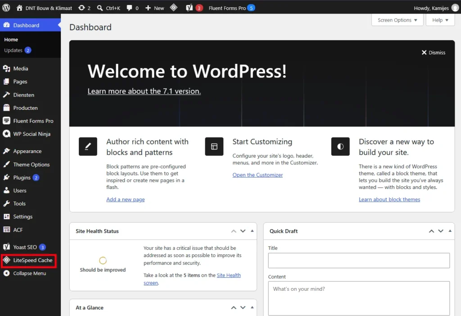Click the Users person icon in sidebar
Viewport: 461px width, 316px height.
[6, 190]
